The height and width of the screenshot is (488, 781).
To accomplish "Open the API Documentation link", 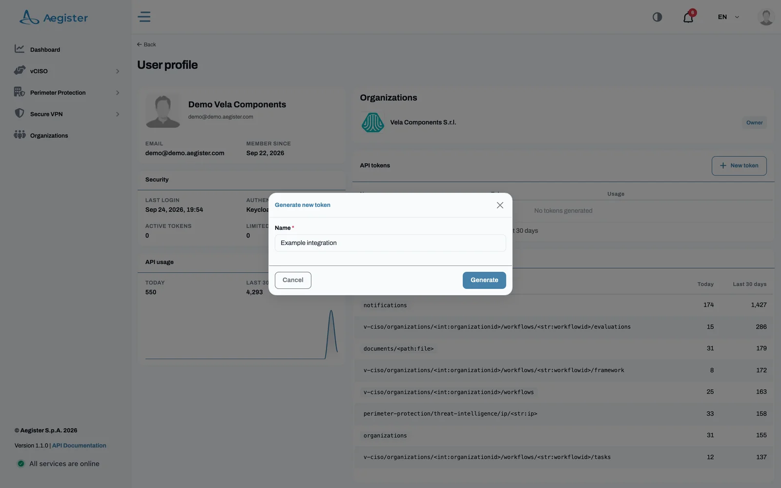I will (79, 446).
